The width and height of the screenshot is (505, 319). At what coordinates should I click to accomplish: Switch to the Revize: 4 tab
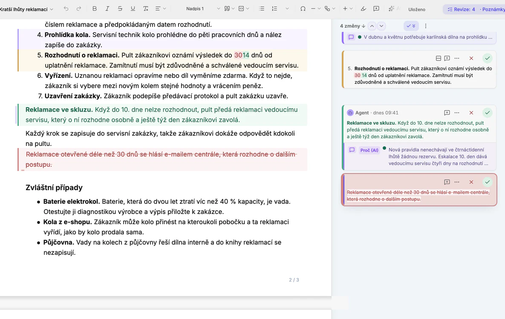tap(461, 9)
